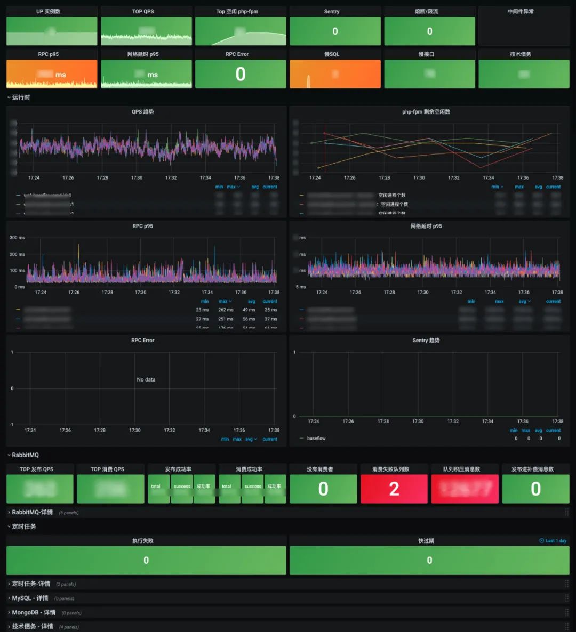576x632 pixels.
Task: Open the 队列积压消息数 panel title
Action: point(461,469)
